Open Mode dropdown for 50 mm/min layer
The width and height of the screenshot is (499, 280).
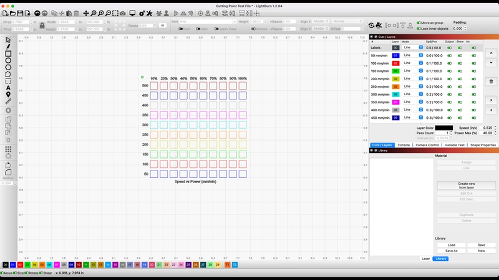point(413,55)
